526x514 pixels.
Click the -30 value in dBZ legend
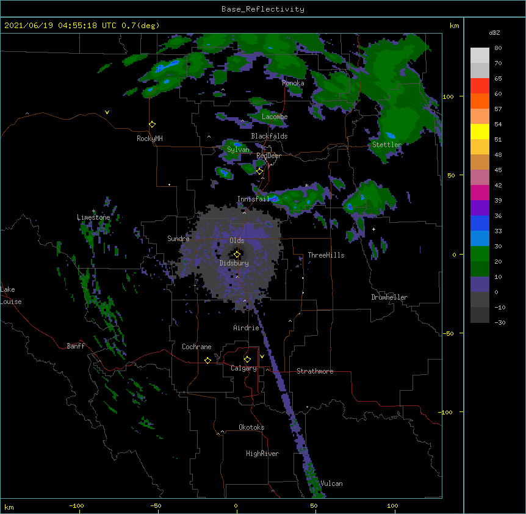click(500, 322)
